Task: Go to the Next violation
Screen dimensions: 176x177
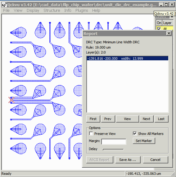Action: click(x=147, y=119)
